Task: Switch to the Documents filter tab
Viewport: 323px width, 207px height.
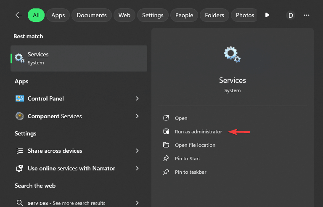Action: (92, 15)
